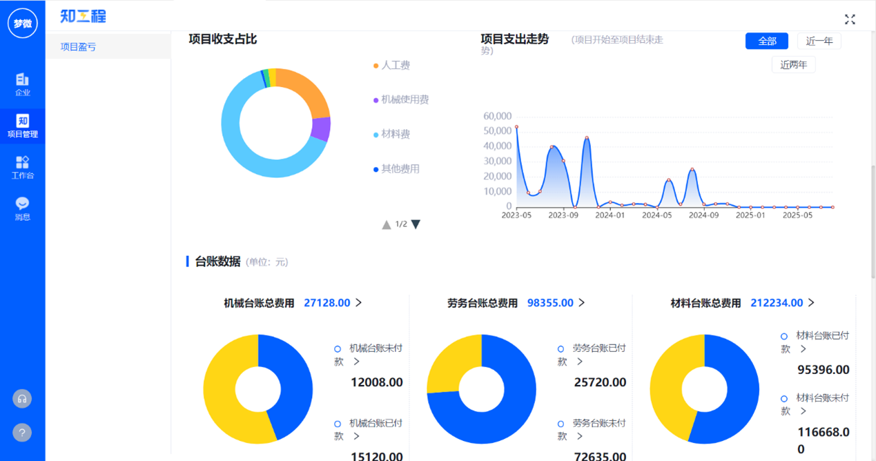This screenshot has width=876, height=461.
Task: Open the 工作台 workbench icon
Action: pos(22,167)
